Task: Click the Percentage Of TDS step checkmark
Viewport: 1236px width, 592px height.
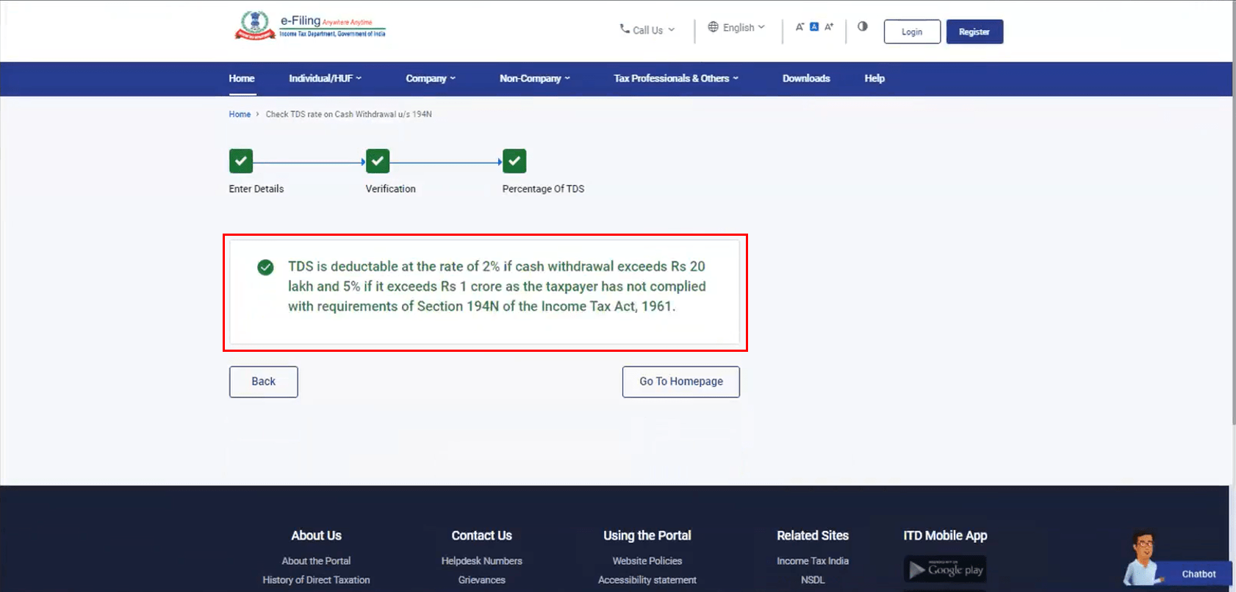Action: (x=514, y=161)
